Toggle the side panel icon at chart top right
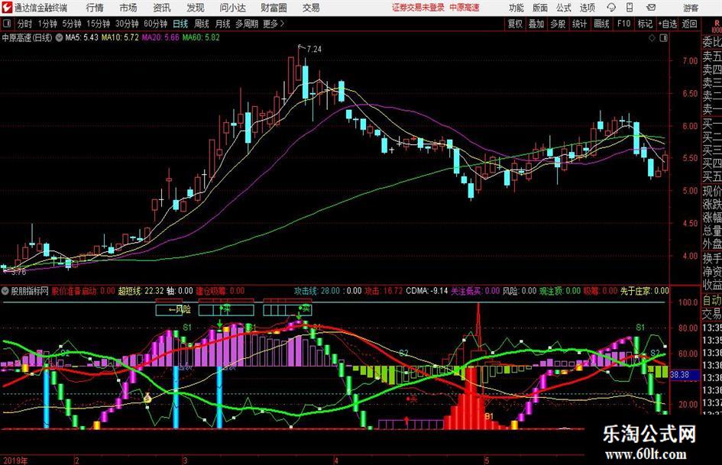The width and height of the screenshot is (722, 465). 663,38
